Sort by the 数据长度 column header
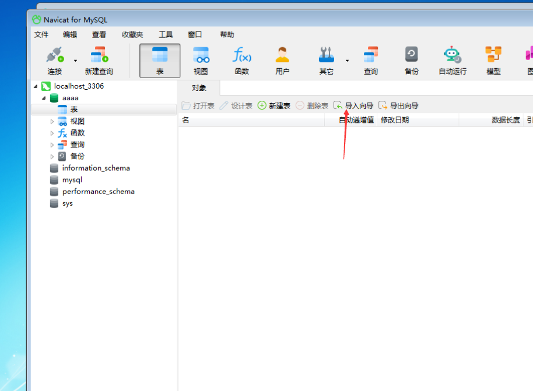This screenshot has width=533, height=391. (491, 120)
